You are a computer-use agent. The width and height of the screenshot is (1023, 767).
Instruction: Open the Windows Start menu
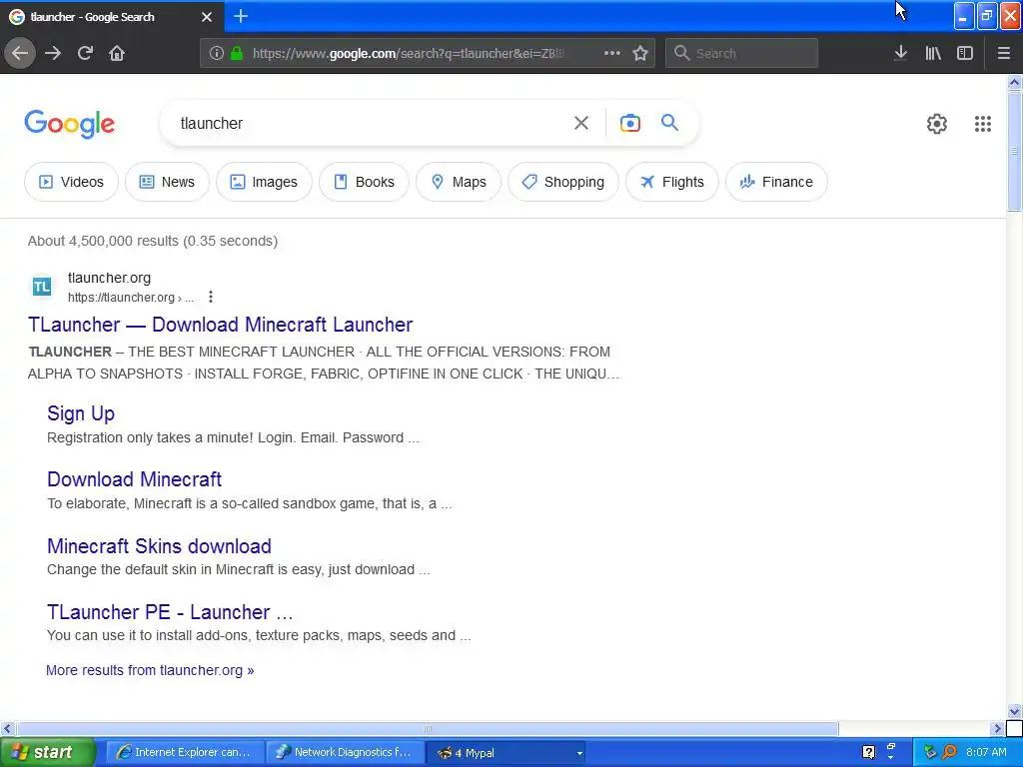click(x=47, y=753)
